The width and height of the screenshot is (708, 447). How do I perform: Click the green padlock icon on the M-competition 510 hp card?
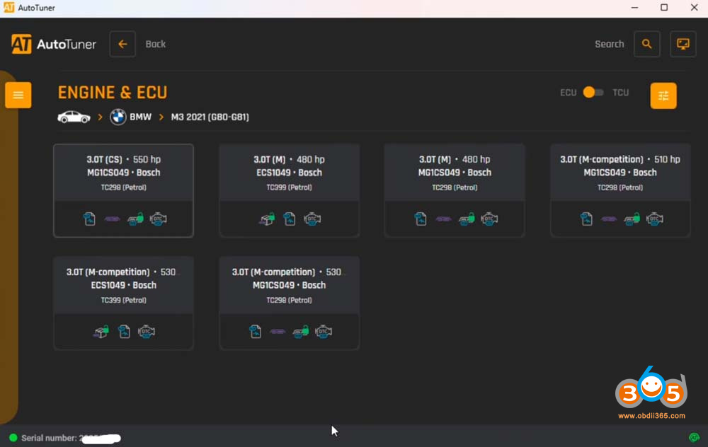[632, 219]
